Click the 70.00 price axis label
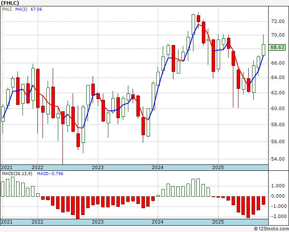 (x=278, y=35)
